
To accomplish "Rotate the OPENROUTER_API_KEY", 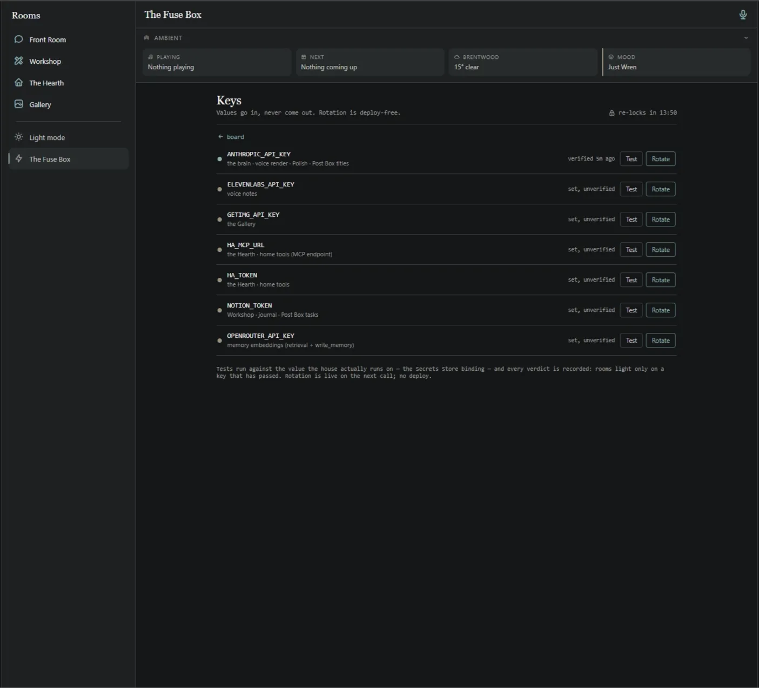I will tap(661, 340).
